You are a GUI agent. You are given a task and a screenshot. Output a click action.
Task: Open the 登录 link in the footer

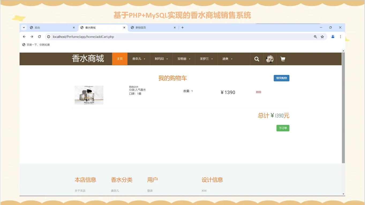[x=150, y=191]
